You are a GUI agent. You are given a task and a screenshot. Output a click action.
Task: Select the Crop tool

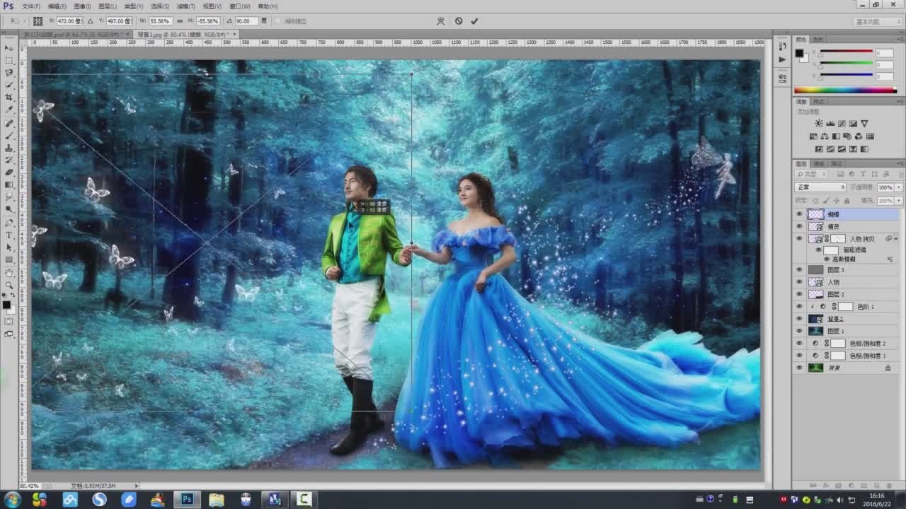9,98
